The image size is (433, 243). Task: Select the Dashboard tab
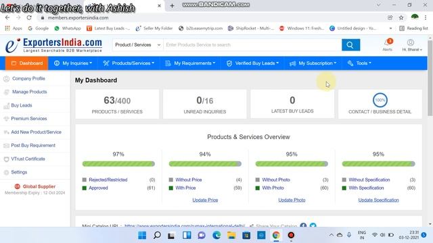(27, 63)
